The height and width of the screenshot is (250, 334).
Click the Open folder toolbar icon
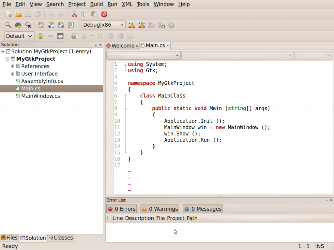[x=18, y=14]
